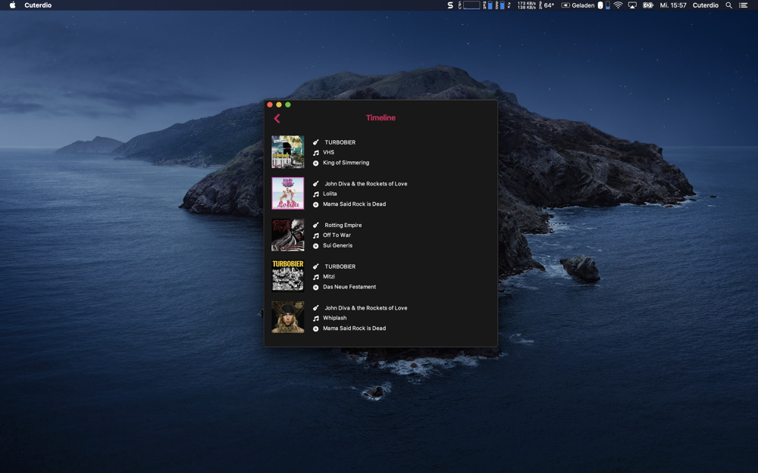This screenshot has width=758, height=473.
Task: Click the music note icon beside Lolita
Action: [316, 194]
